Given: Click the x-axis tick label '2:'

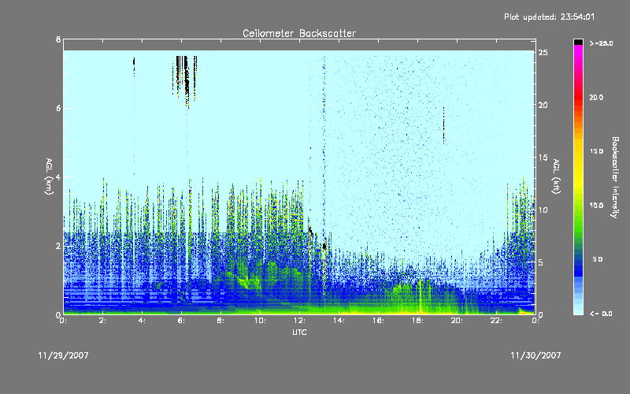Looking at the screenshot, I should 102,321.
